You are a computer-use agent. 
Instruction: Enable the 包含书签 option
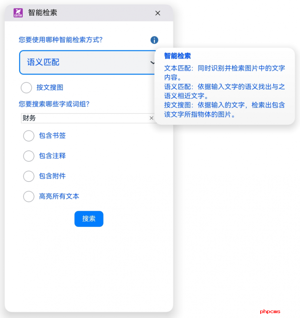[29, 136]
